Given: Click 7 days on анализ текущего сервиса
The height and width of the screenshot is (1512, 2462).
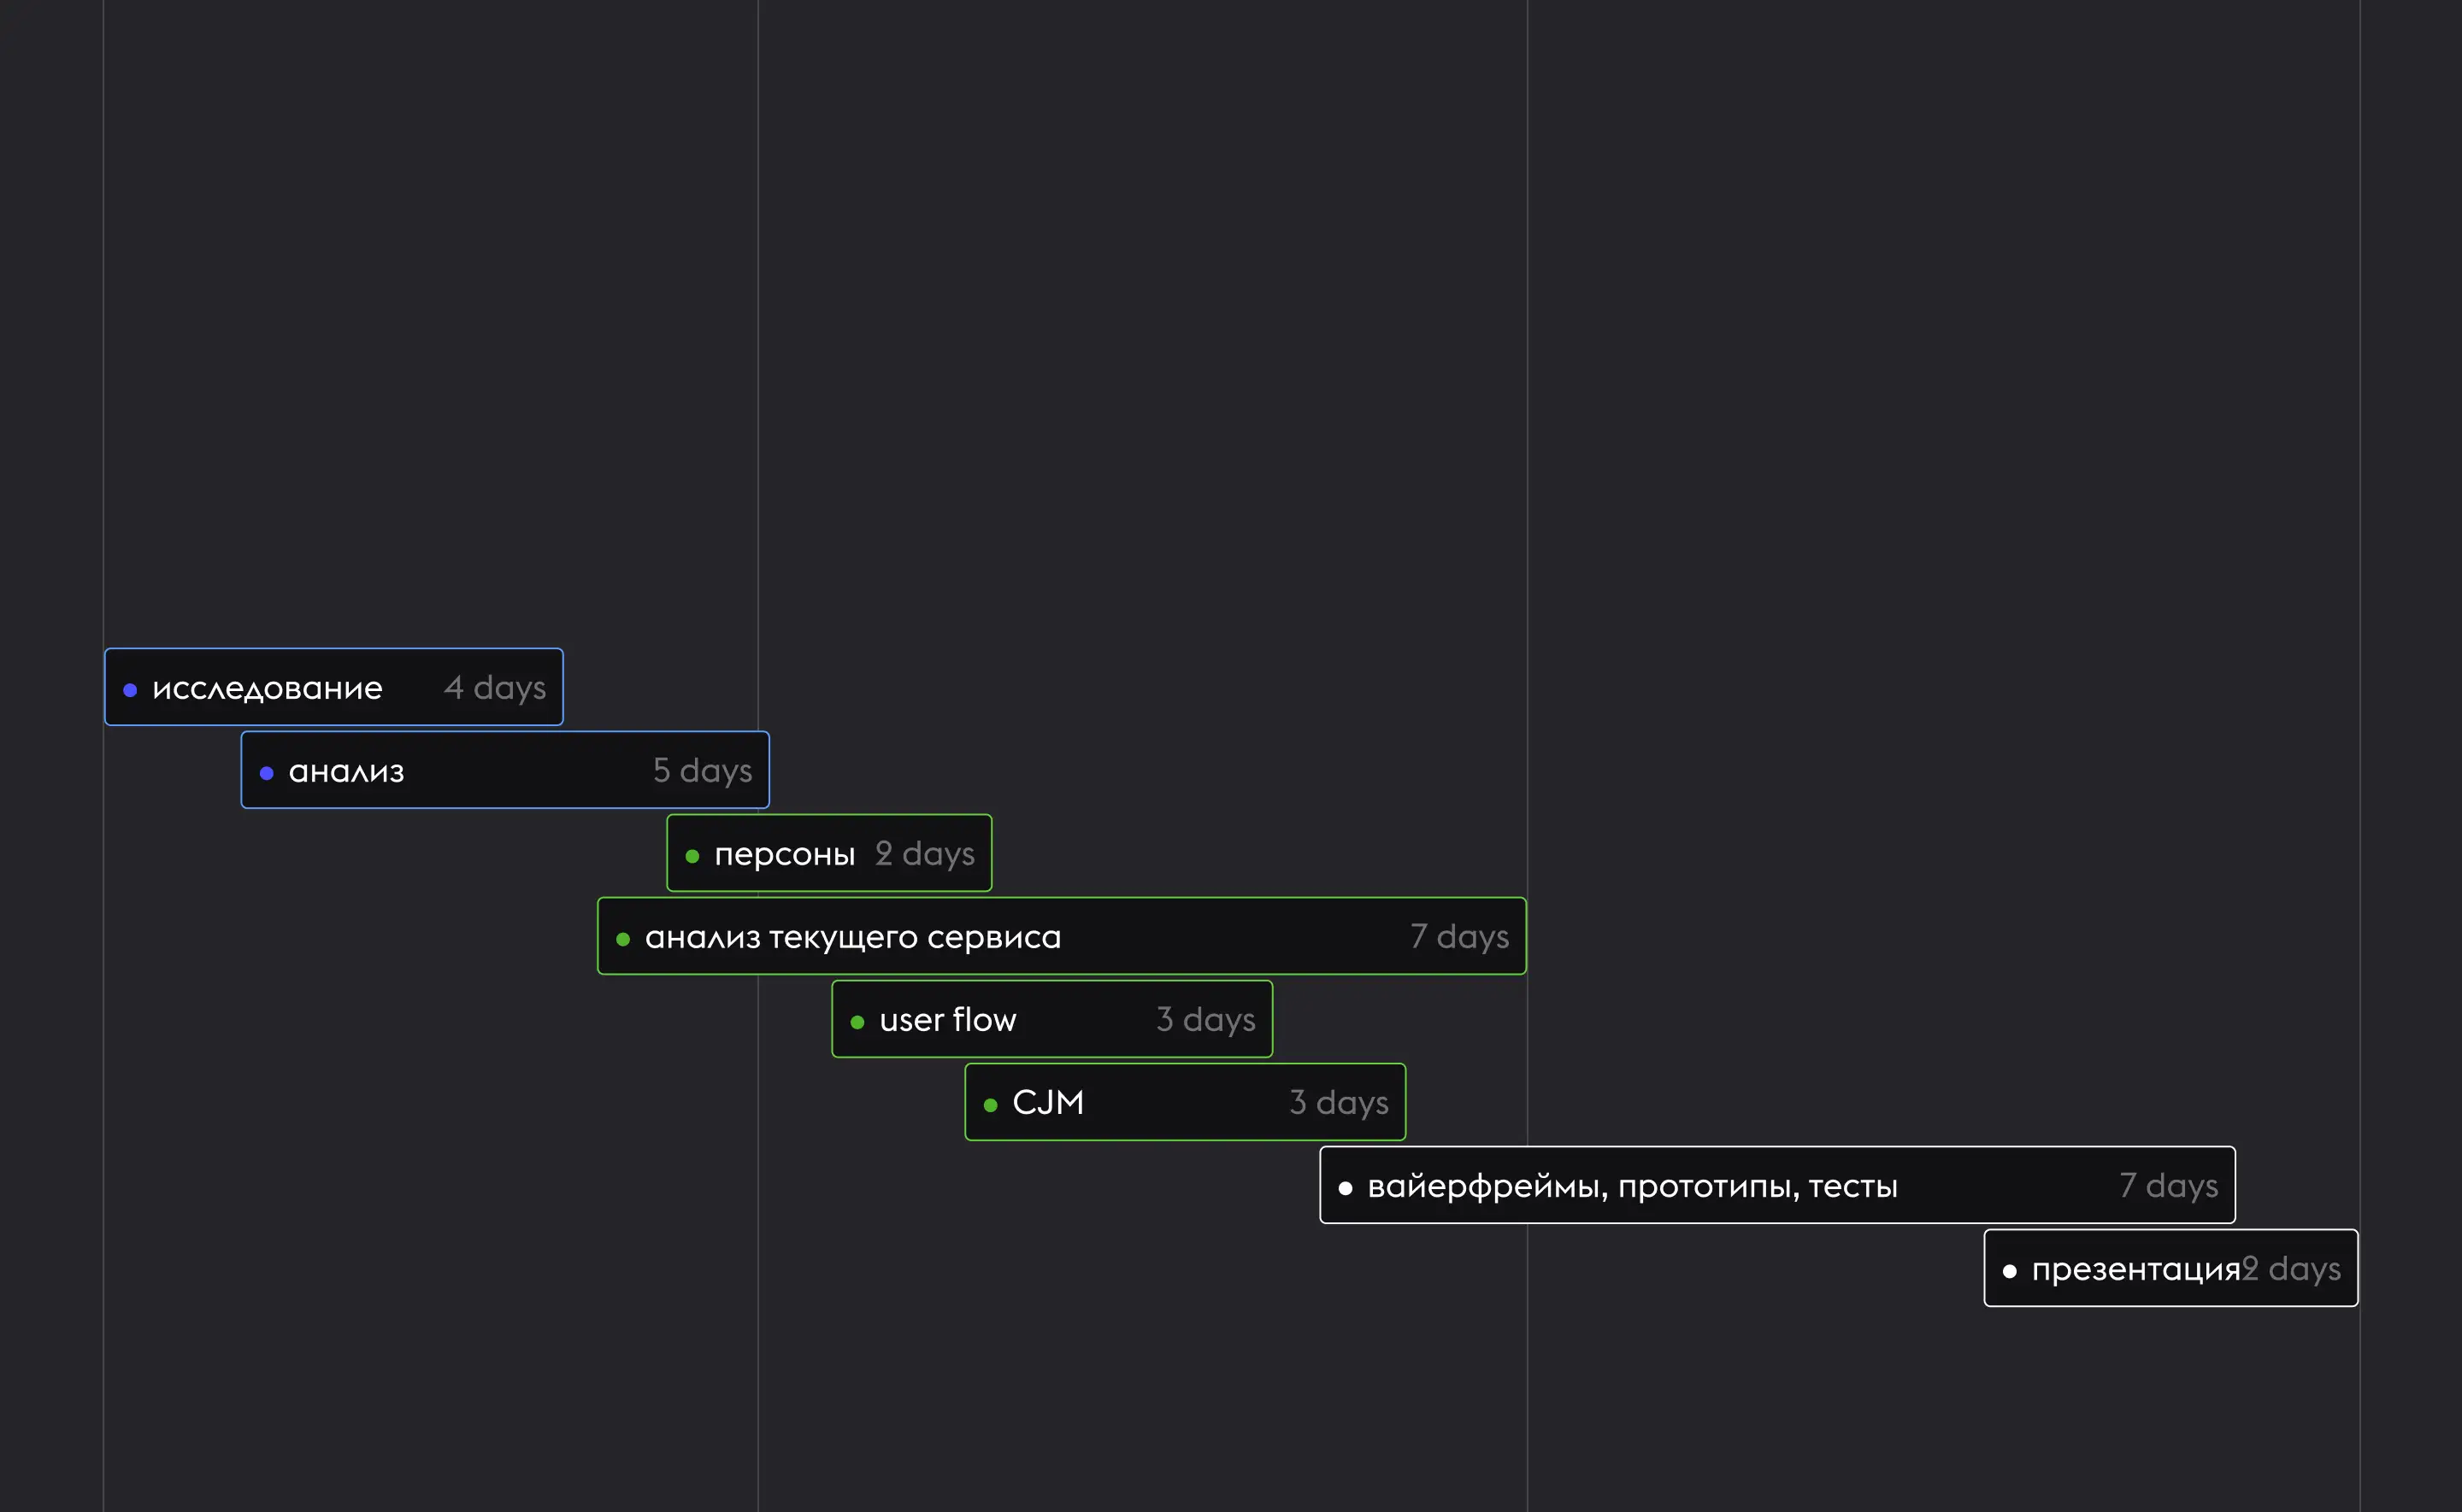Looking at the screenshot, I should click(x=1458, y=937).
